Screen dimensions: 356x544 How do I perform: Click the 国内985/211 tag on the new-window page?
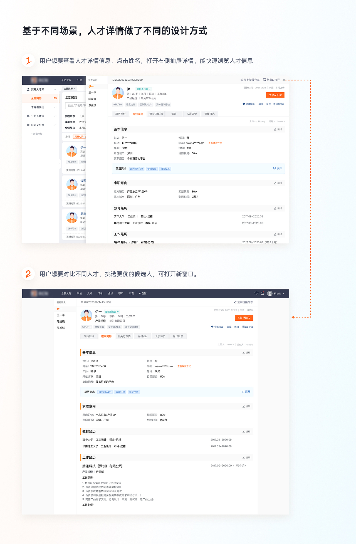coord(105,392)
